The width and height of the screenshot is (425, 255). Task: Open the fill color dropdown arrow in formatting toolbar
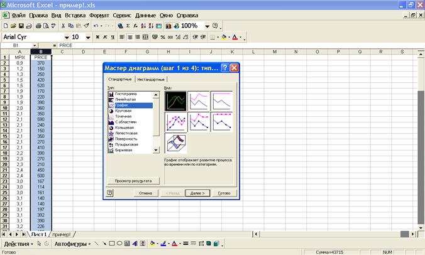point(229,37)
